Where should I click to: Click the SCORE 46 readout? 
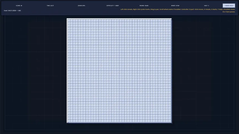[x=19, y=6]
